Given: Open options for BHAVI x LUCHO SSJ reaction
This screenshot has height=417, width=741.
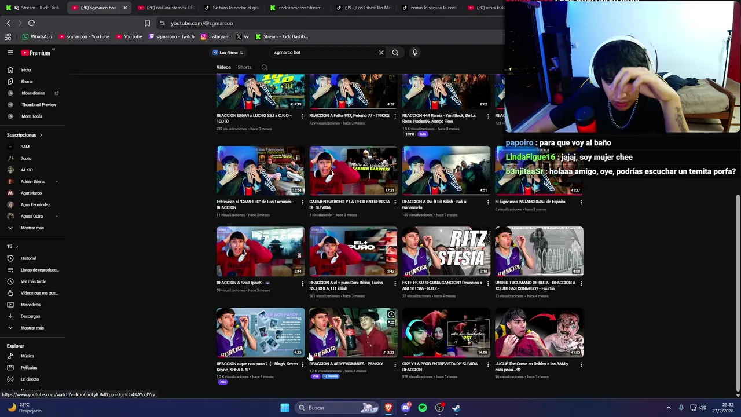Looking at the screenshot, I should [x=302, y=116].
